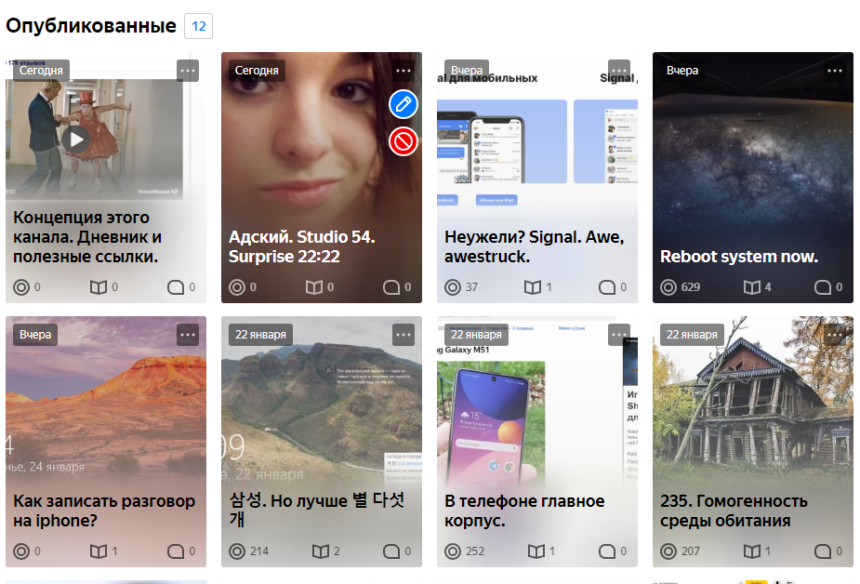The height and width of the screenshot is (584, 860).
Task: Click the views icon next to 207
Action: coord(668,551)
